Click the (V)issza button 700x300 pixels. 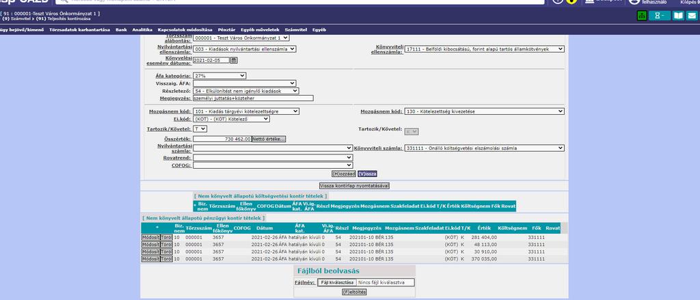[367, 174]
